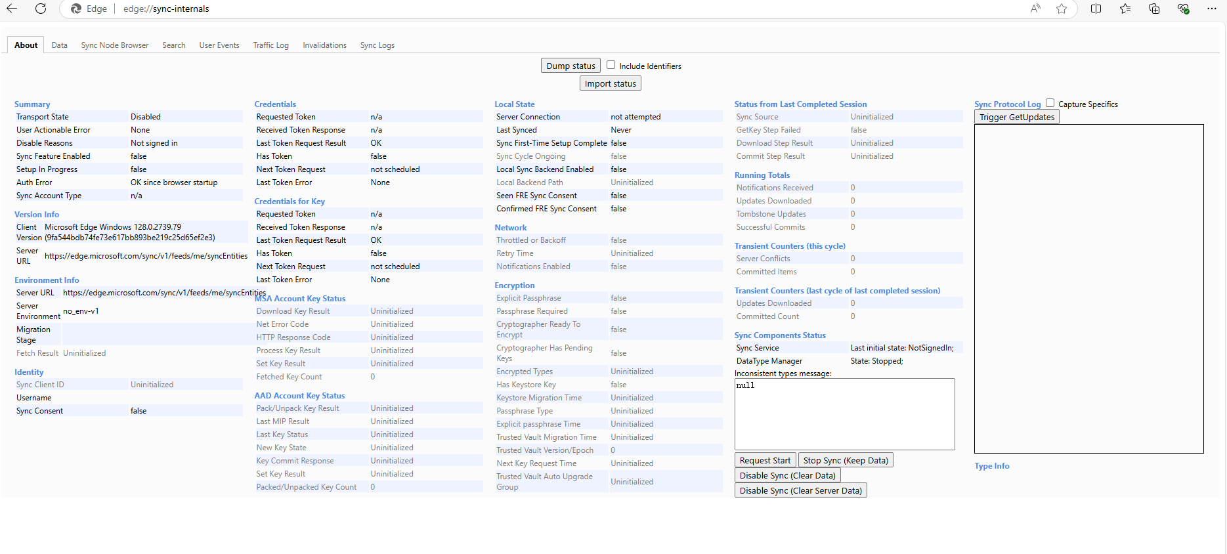Open Collections panel

(1154, 9)
